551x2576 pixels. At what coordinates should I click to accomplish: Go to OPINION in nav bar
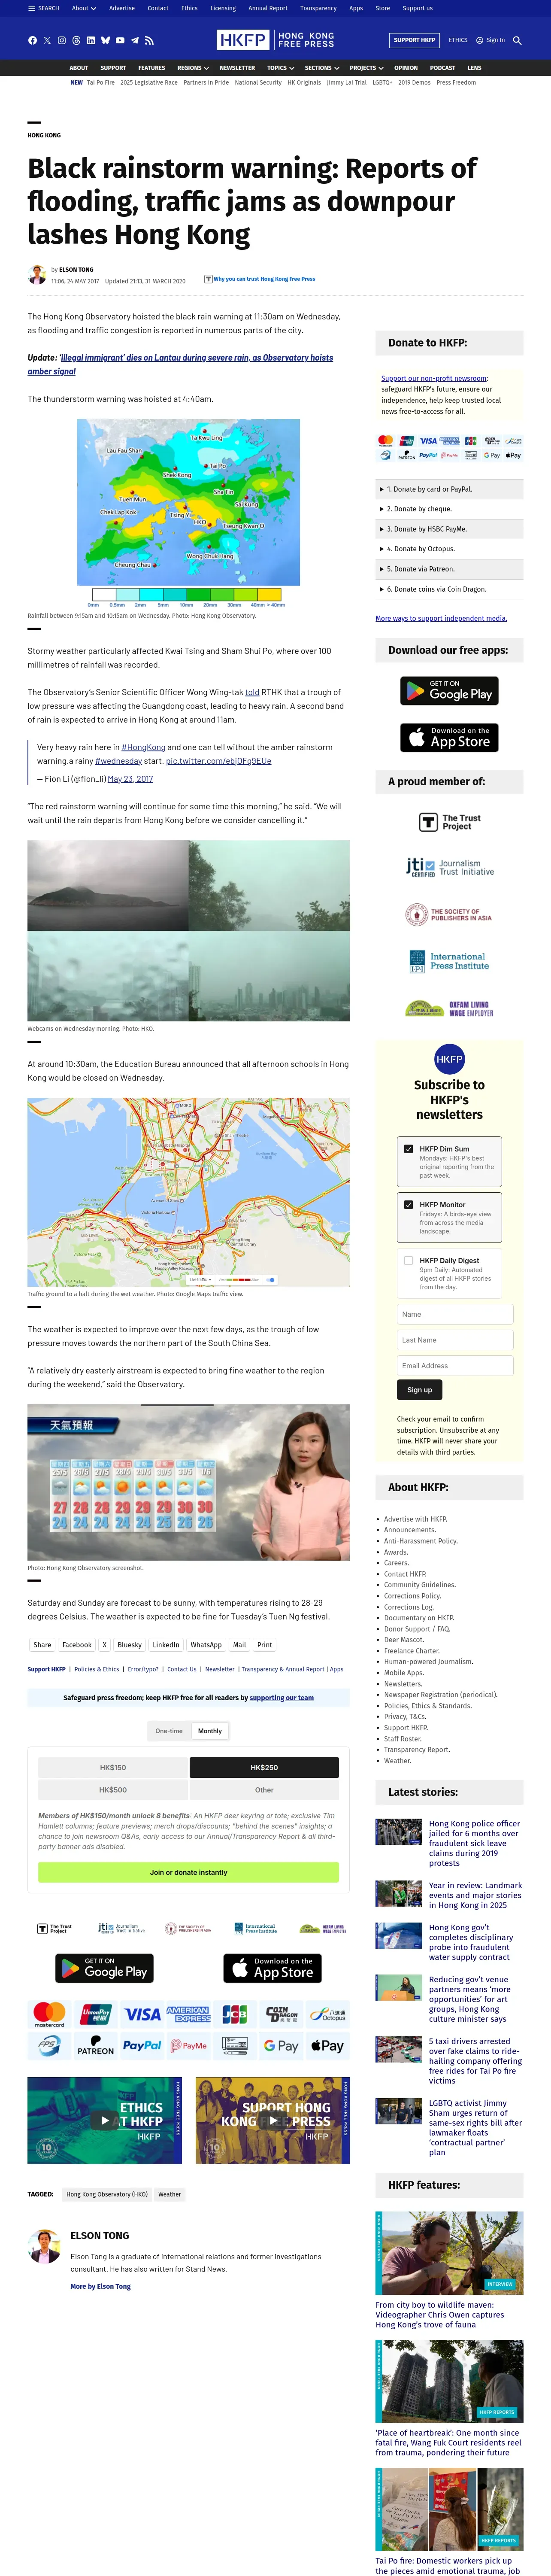coord(406,68)
